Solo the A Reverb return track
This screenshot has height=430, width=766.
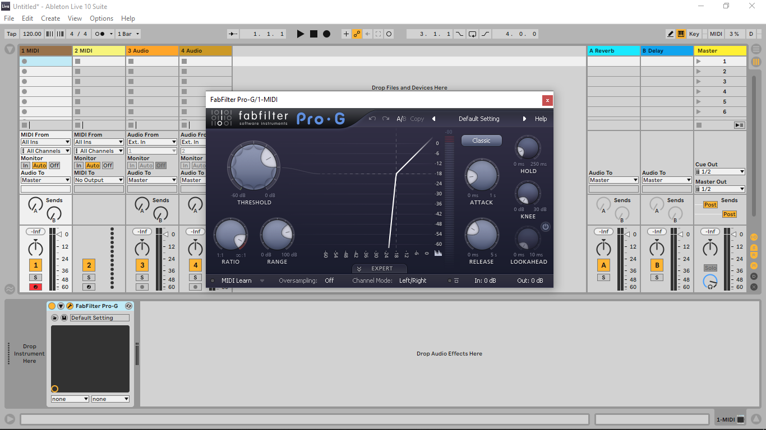click(603, 277)
